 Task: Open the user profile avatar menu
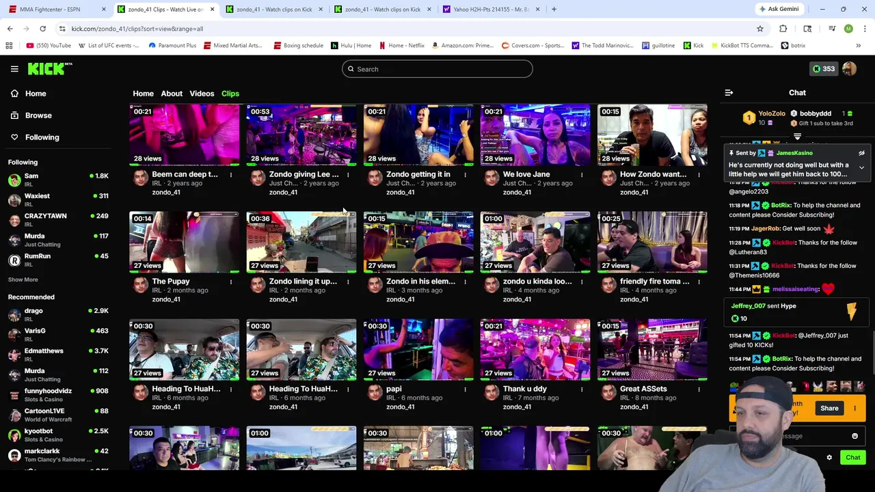849,69
